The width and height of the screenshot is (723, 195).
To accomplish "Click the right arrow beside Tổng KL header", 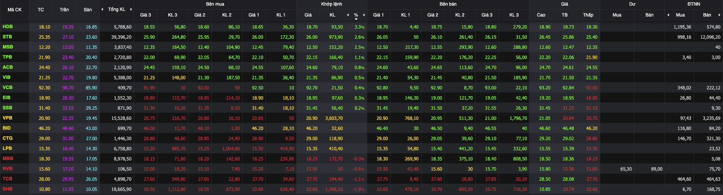I will pos(131,9).
